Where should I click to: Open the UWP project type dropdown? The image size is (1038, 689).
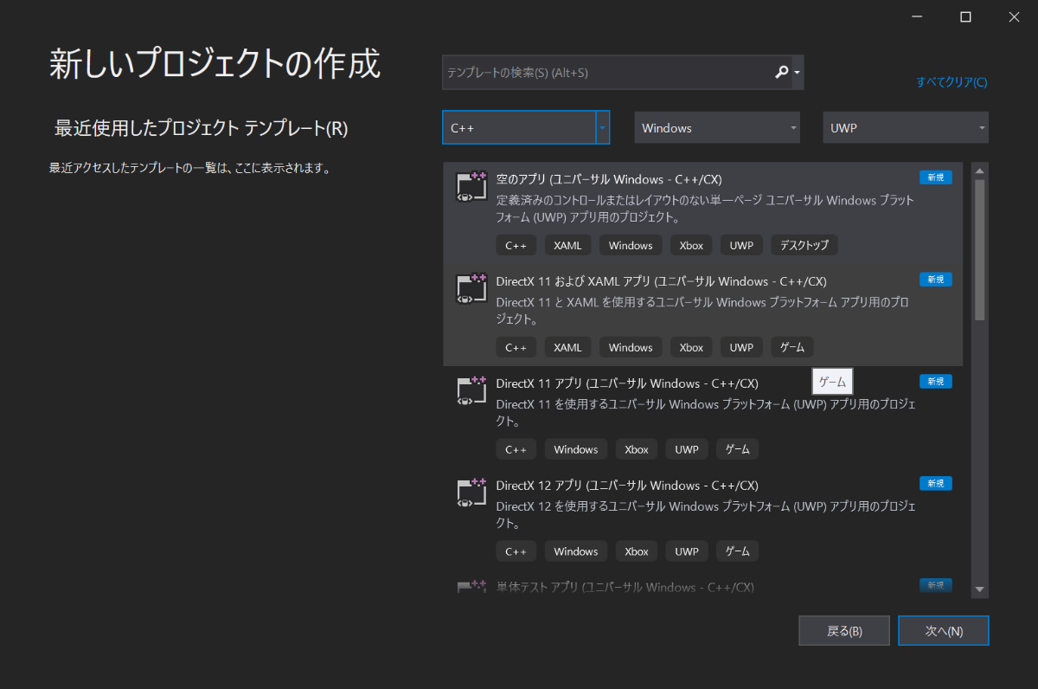click(906, 127)
